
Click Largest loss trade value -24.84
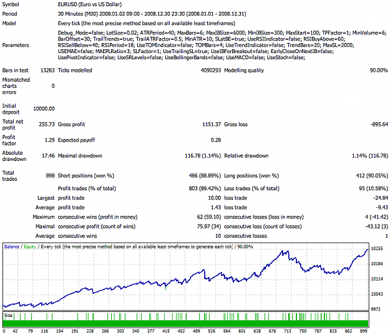[x=381, y=198]
